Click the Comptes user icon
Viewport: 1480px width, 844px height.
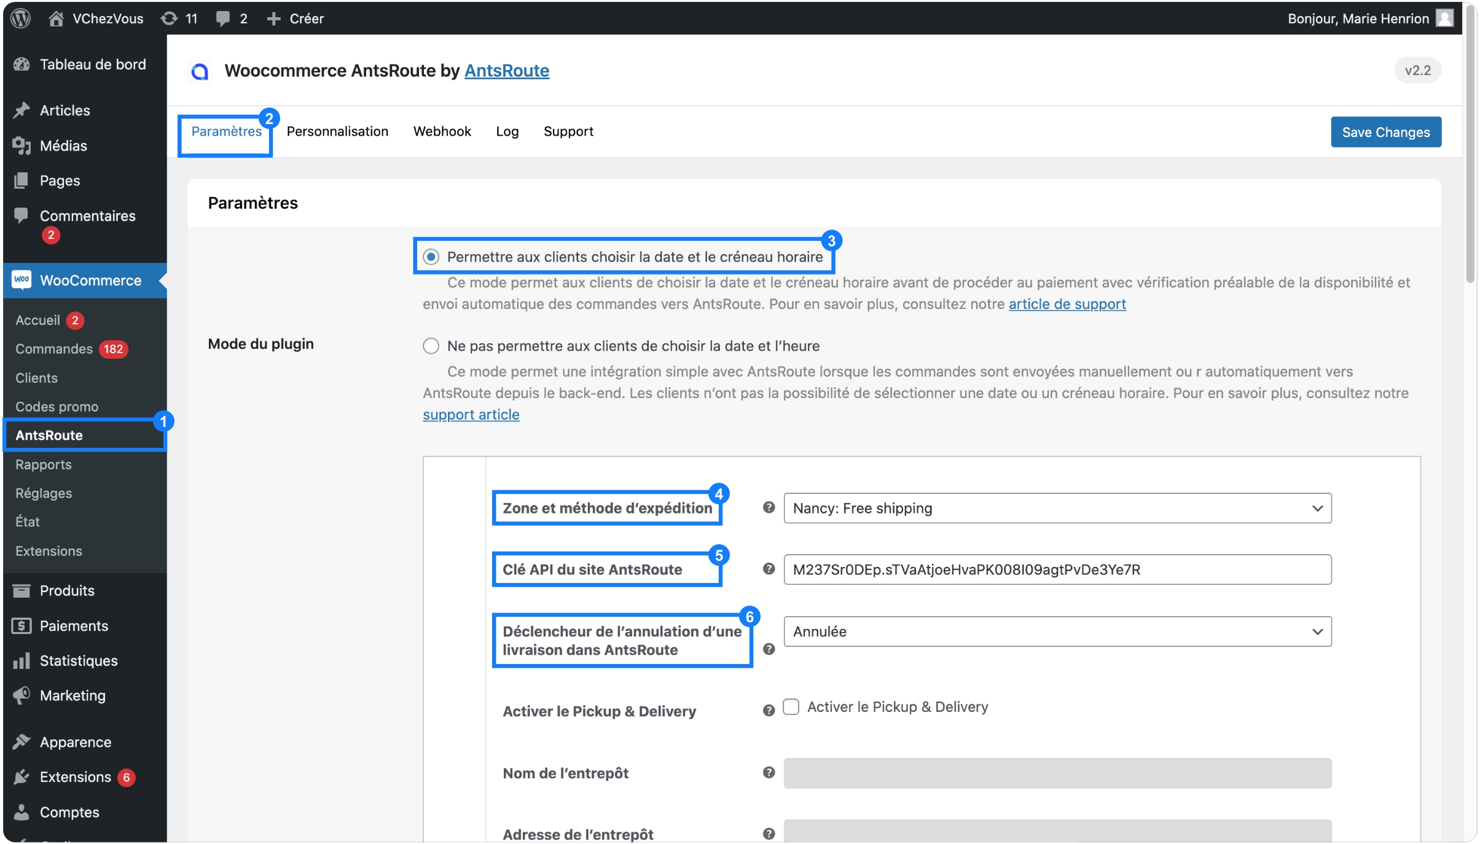click(x=22, y=812)
